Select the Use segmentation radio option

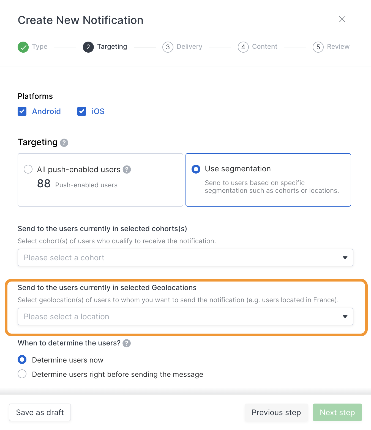(x=196, y=169)
